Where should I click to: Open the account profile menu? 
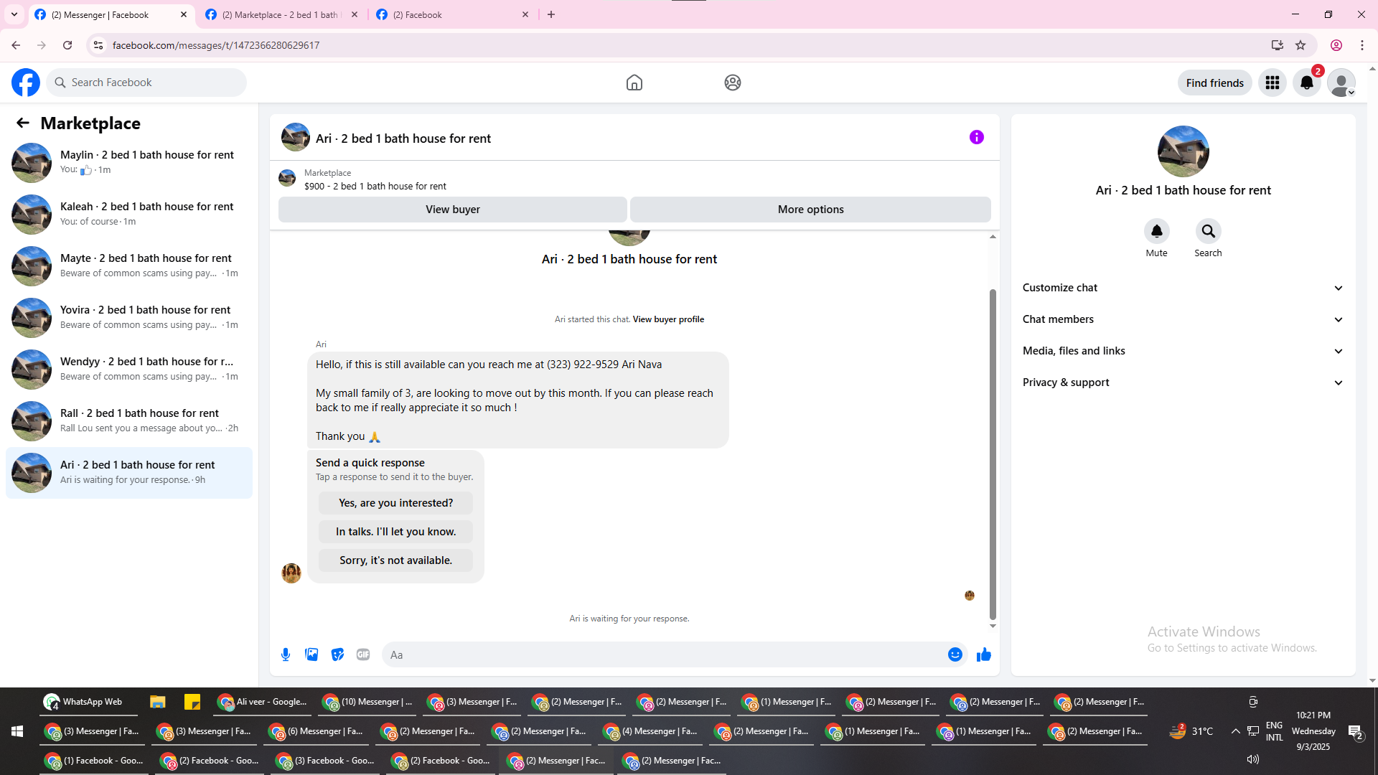point(1341,83)
